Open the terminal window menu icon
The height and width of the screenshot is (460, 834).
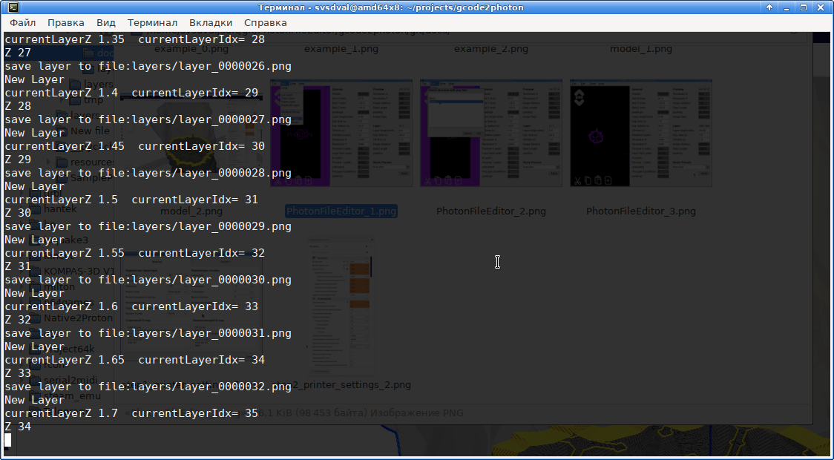click(14, 7)
